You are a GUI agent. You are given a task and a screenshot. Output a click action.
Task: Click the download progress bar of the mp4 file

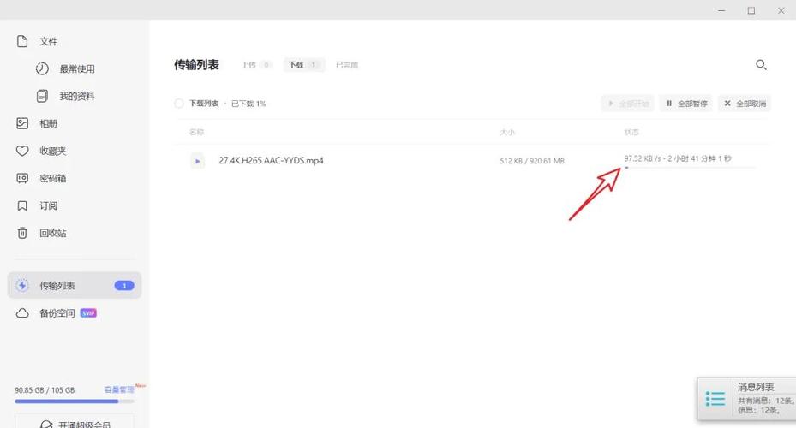690,168
